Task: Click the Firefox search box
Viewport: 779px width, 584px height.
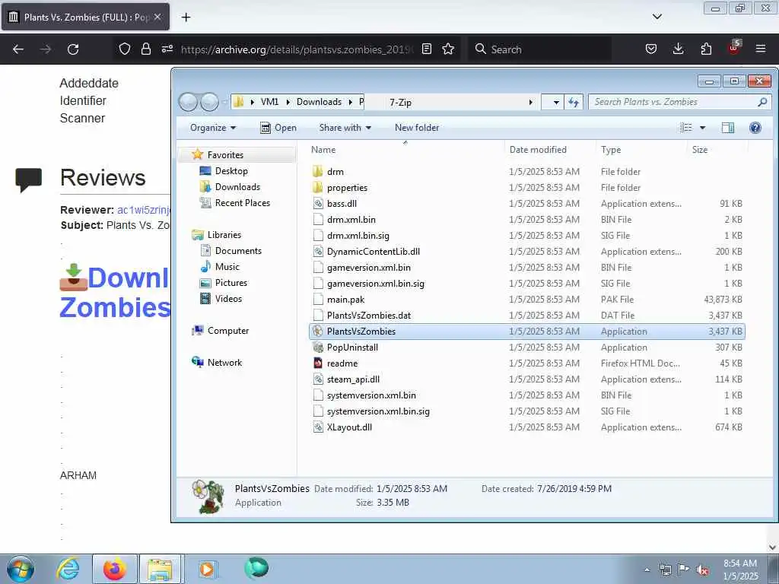Action: click(x=539, y=49)
